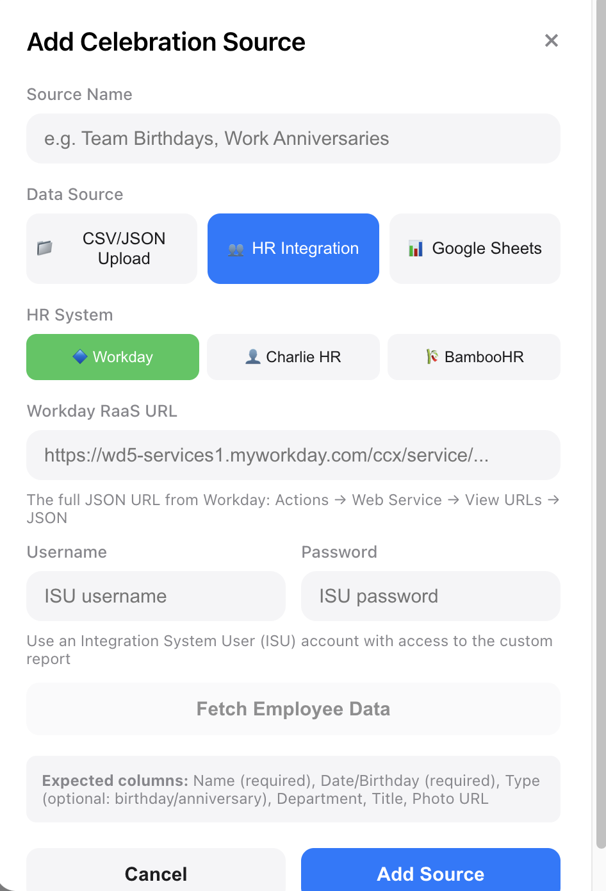Click the folder icon on CSV/JSON Upload

coord(45,248)
